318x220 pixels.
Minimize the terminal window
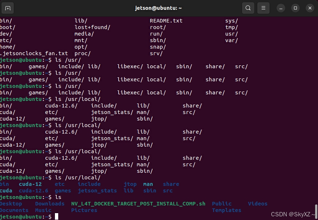click(x=281, y=8)
